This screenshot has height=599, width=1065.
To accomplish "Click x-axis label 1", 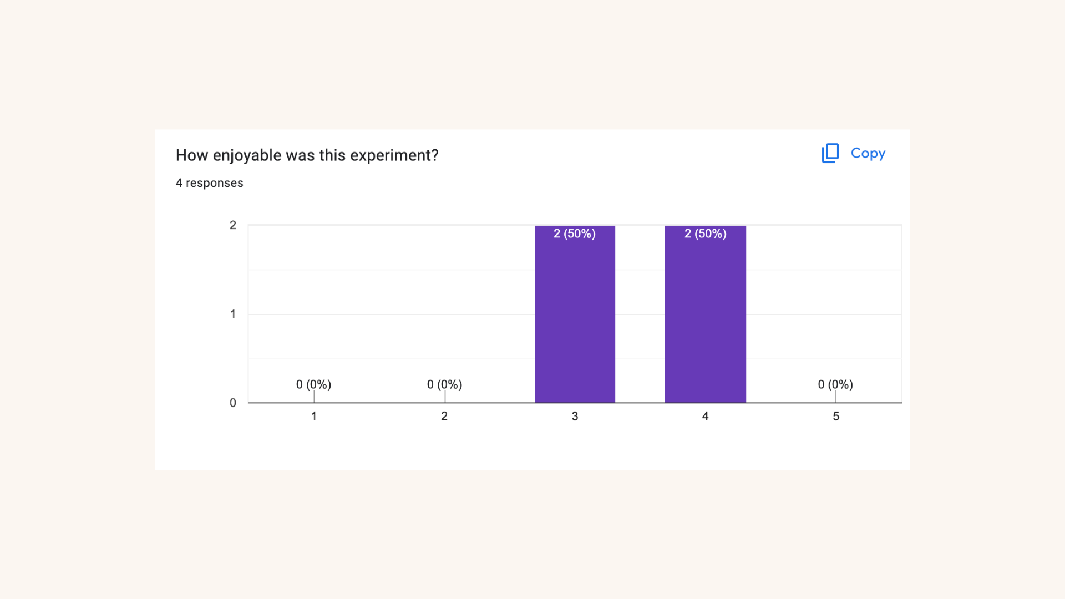I will point(314,416).
